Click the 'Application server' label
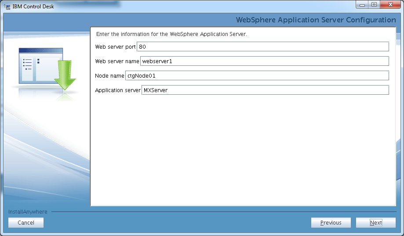 pyautogui.click(x=118, y=90)
